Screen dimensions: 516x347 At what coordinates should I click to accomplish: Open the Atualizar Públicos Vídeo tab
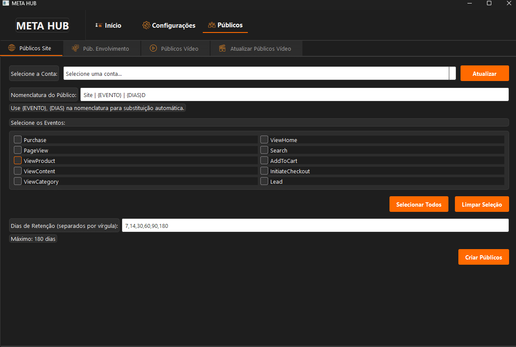(x=256, y=49)
